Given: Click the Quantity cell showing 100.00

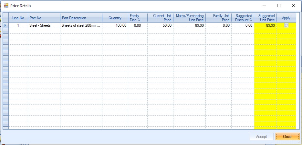Looking at the screenshot, I should tap(115, 25).
